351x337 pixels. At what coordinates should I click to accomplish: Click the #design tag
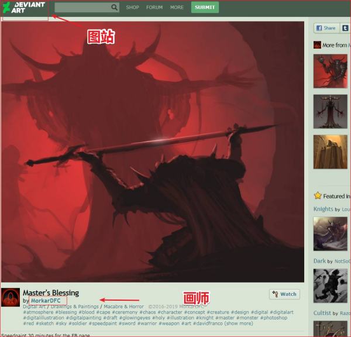point(240,312)
